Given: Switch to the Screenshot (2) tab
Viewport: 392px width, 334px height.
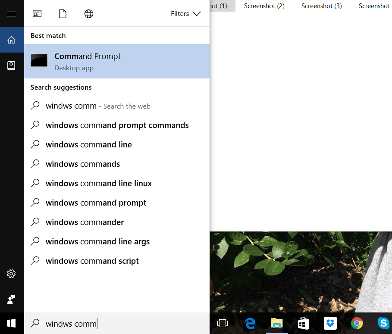Looking at the screenshot, I should (264, 6).
